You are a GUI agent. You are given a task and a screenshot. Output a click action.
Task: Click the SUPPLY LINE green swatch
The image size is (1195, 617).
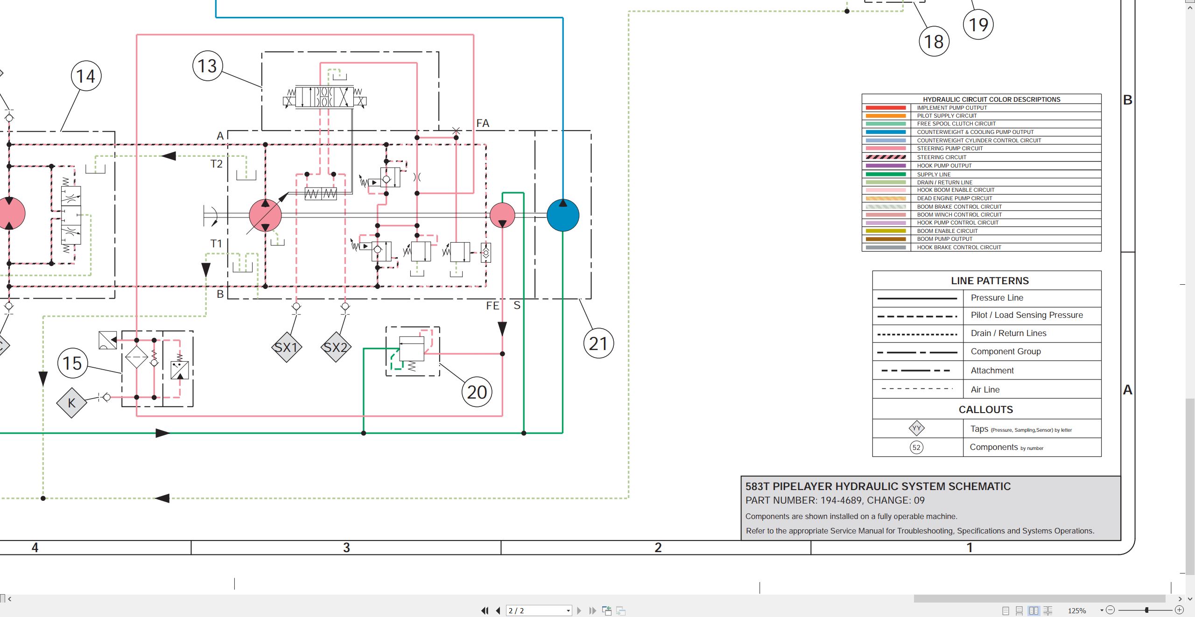886,174
